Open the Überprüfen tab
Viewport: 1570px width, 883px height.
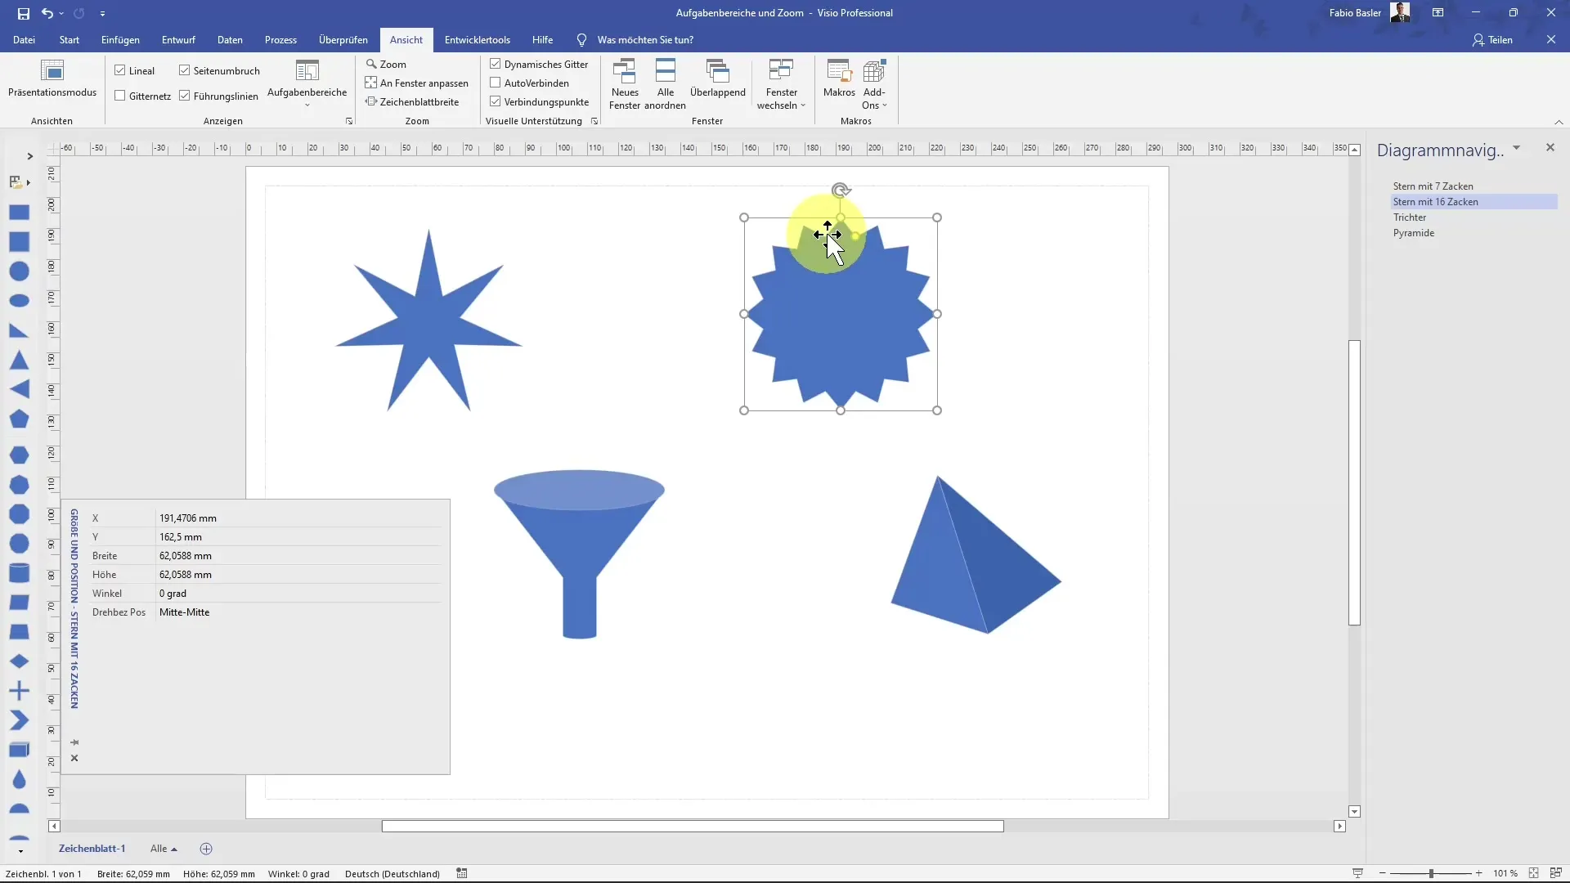[343, 39]
